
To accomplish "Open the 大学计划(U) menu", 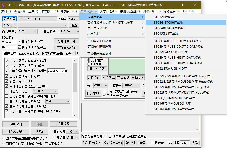I will click(108, 11).
